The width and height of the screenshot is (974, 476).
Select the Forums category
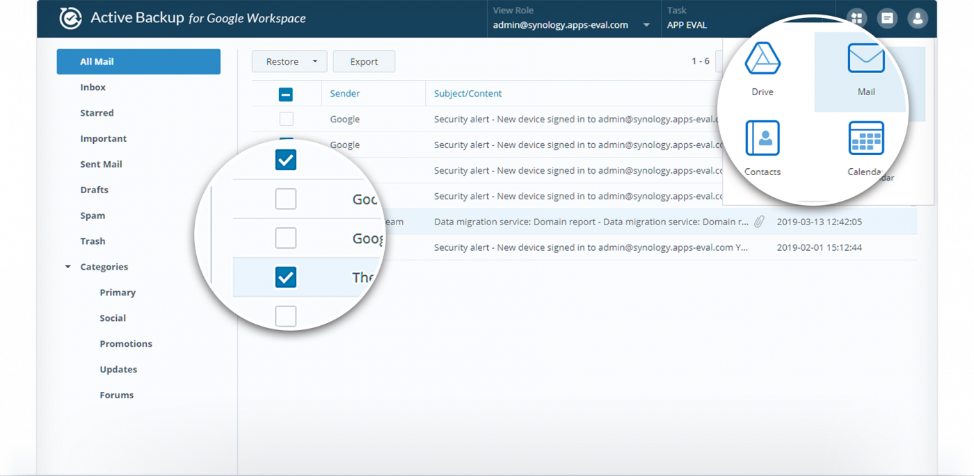pos(116,395)
